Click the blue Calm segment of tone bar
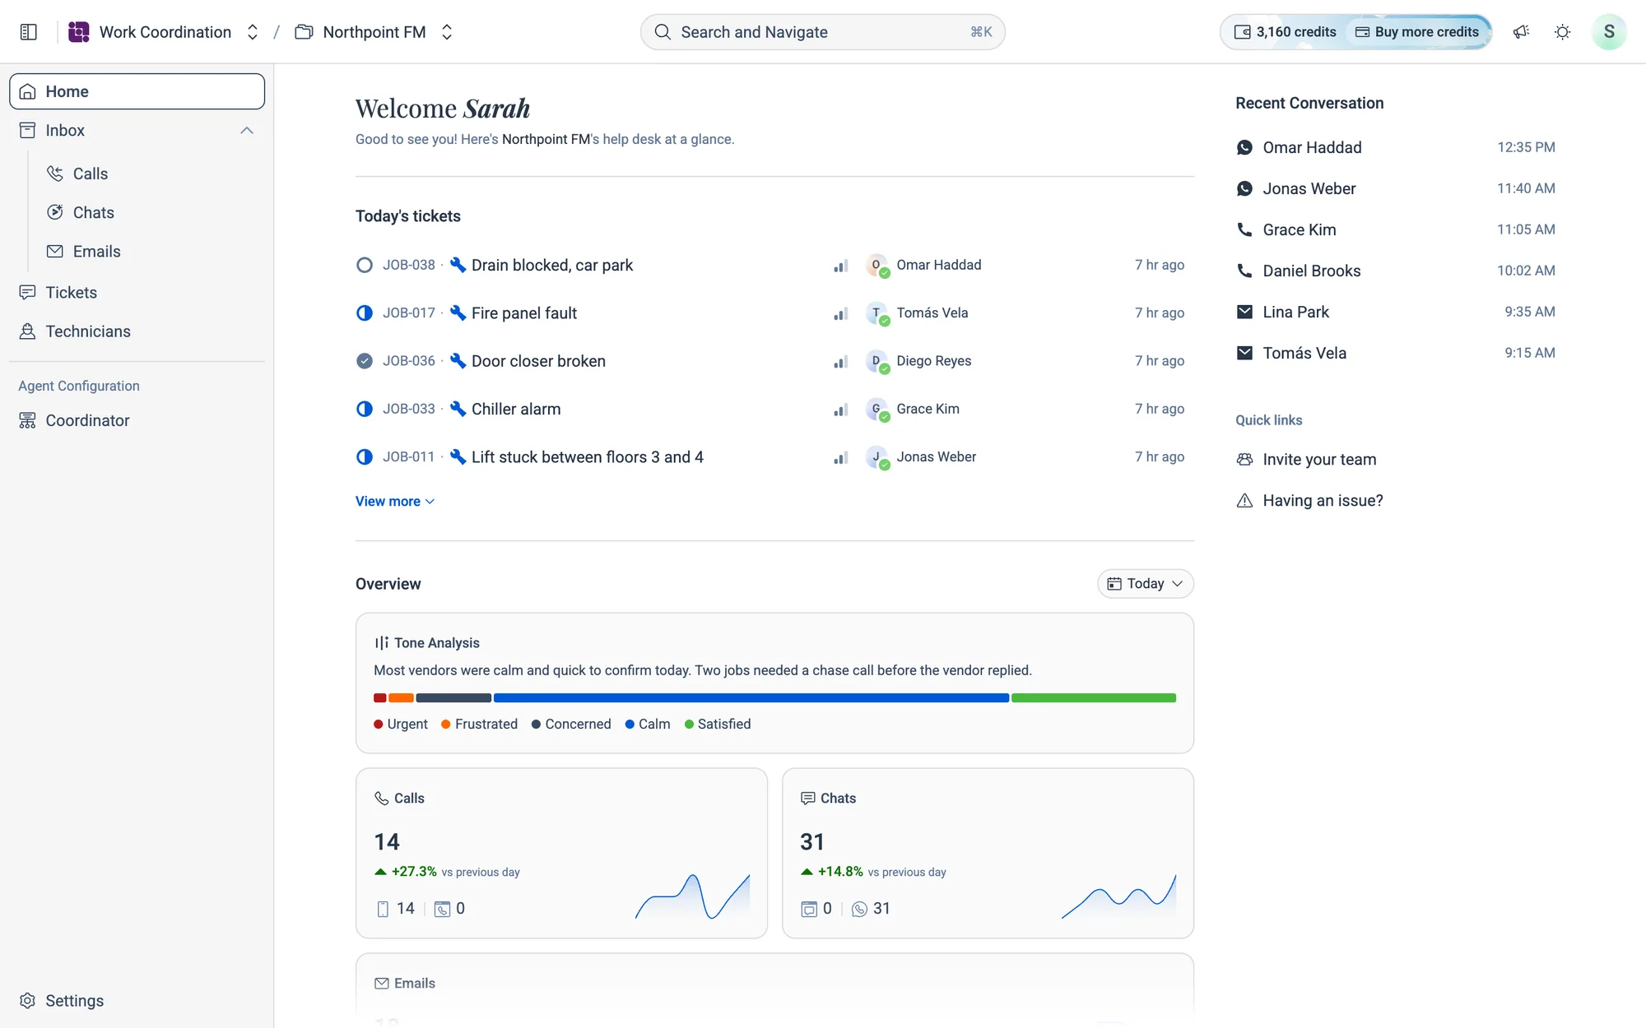The width and height of the screenshot is (1646, 1028). point(751,698)
